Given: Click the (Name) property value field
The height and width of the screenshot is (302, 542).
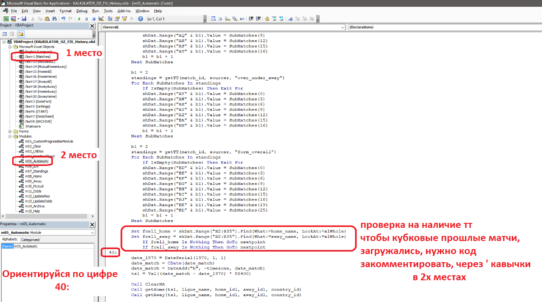Looking at the screenshot, I should pos(50,246).
